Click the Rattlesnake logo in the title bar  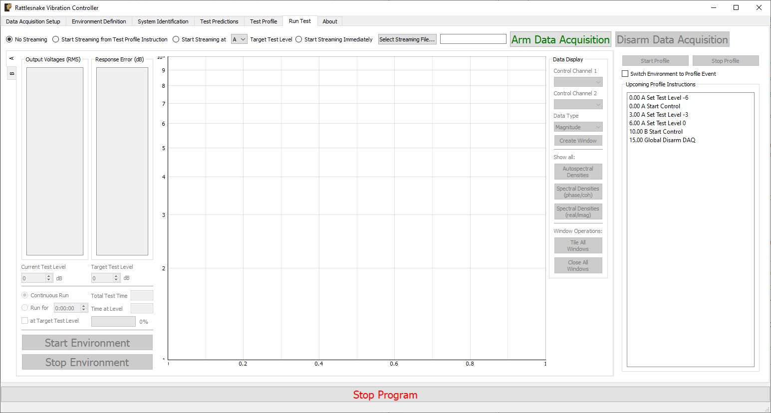(7, 7)
